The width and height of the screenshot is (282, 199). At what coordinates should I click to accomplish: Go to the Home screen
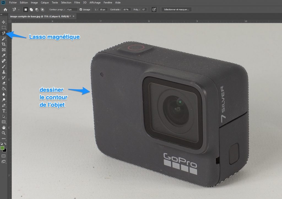[x=6, y=10]
